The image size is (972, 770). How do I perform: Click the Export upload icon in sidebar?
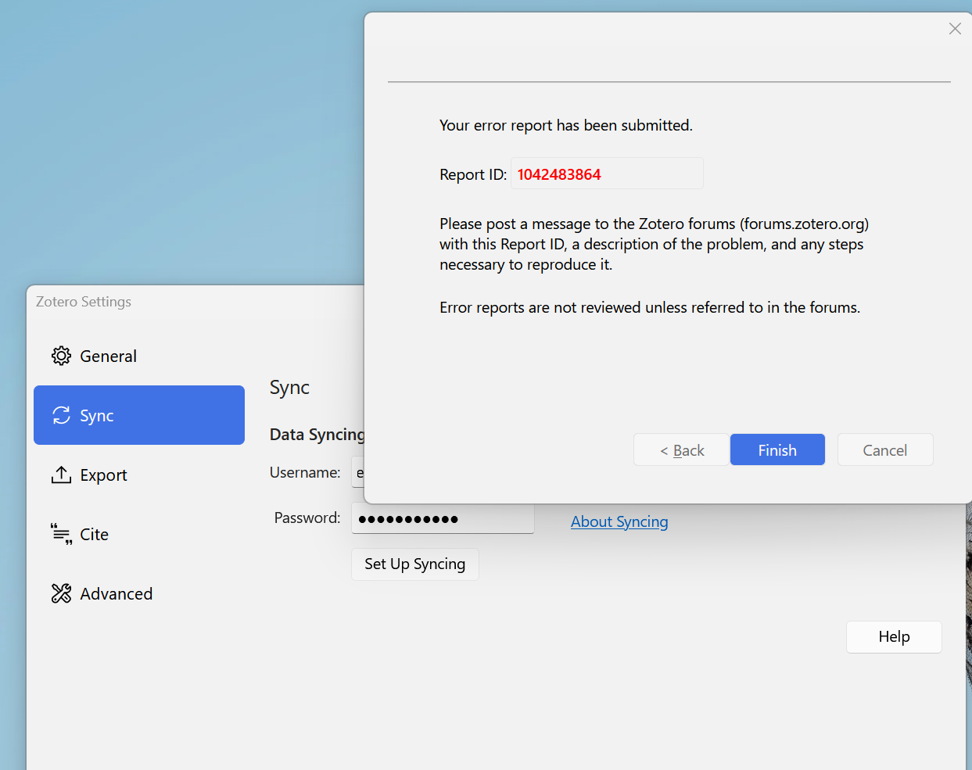[x=61, y=475]
